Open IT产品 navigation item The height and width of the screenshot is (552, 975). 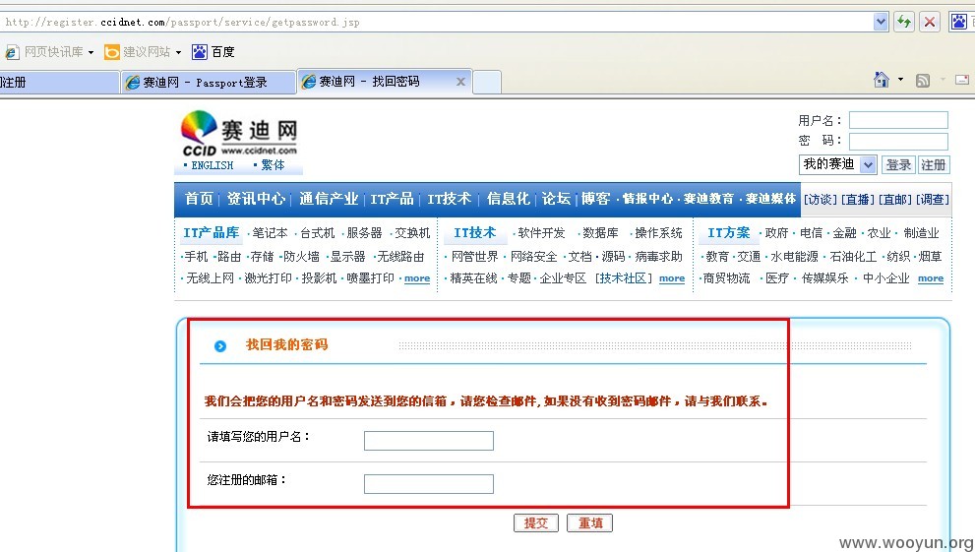click(392, 199)
